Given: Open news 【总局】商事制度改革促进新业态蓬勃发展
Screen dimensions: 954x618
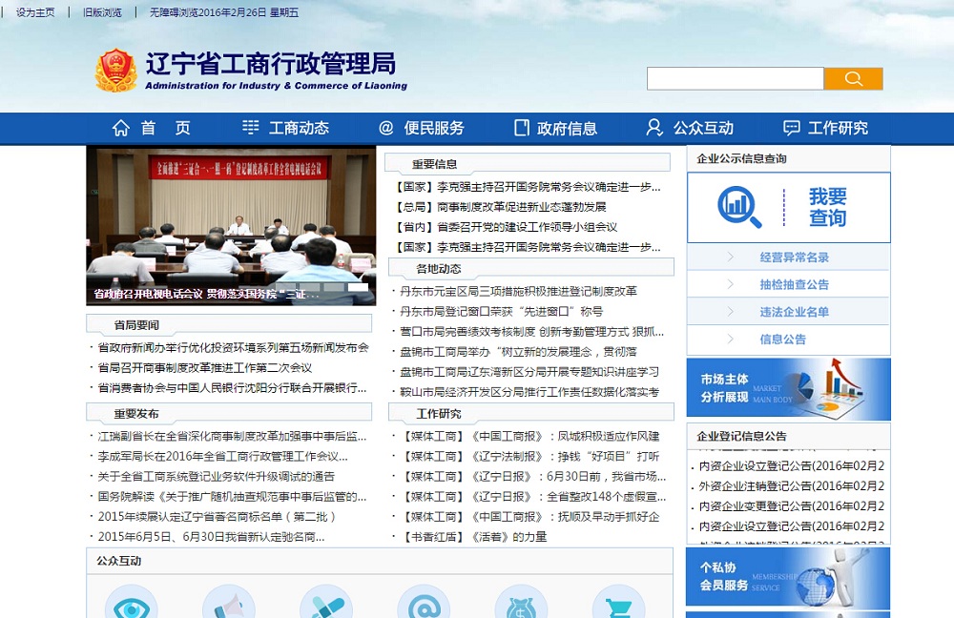Looking at the screenshot, I should 500,207.
